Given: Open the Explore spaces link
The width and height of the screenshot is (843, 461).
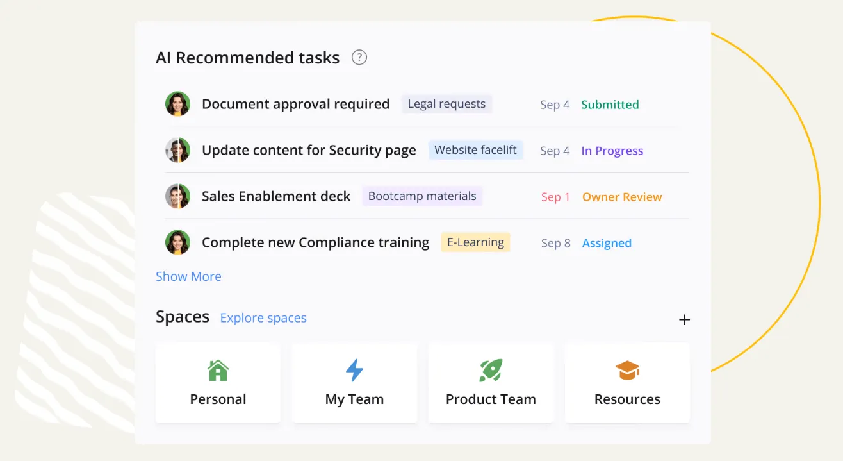Looking at the screenshot, I should coord(263,318).
